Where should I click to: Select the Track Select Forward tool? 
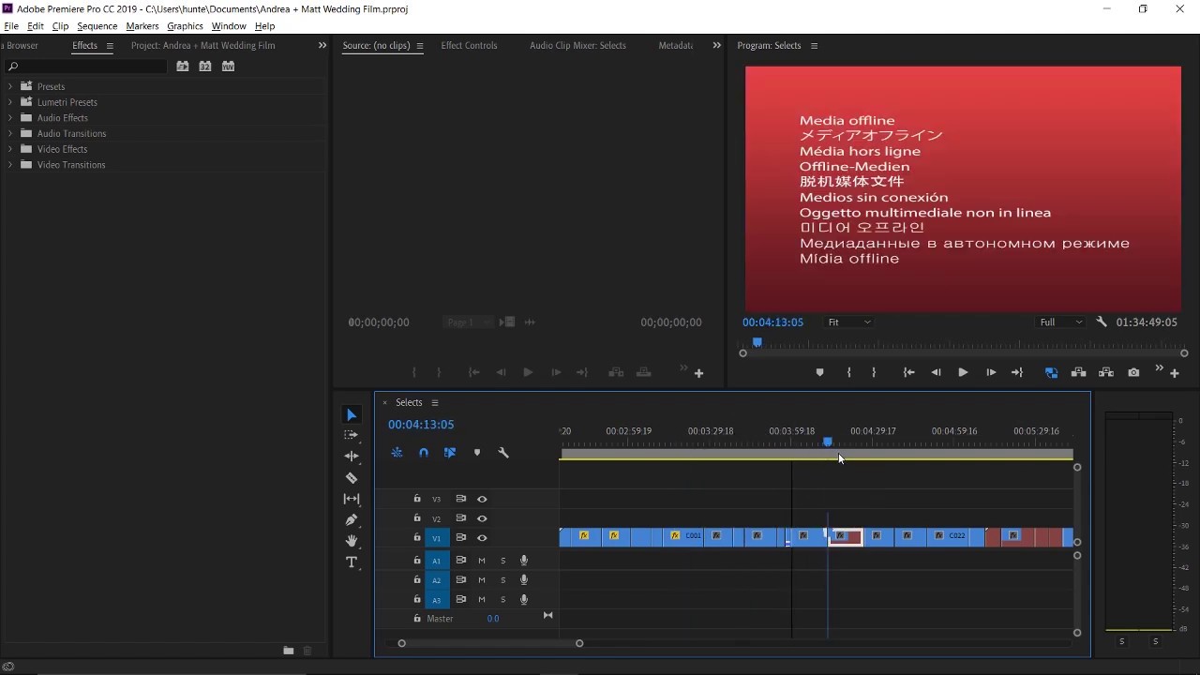point(352,436)
